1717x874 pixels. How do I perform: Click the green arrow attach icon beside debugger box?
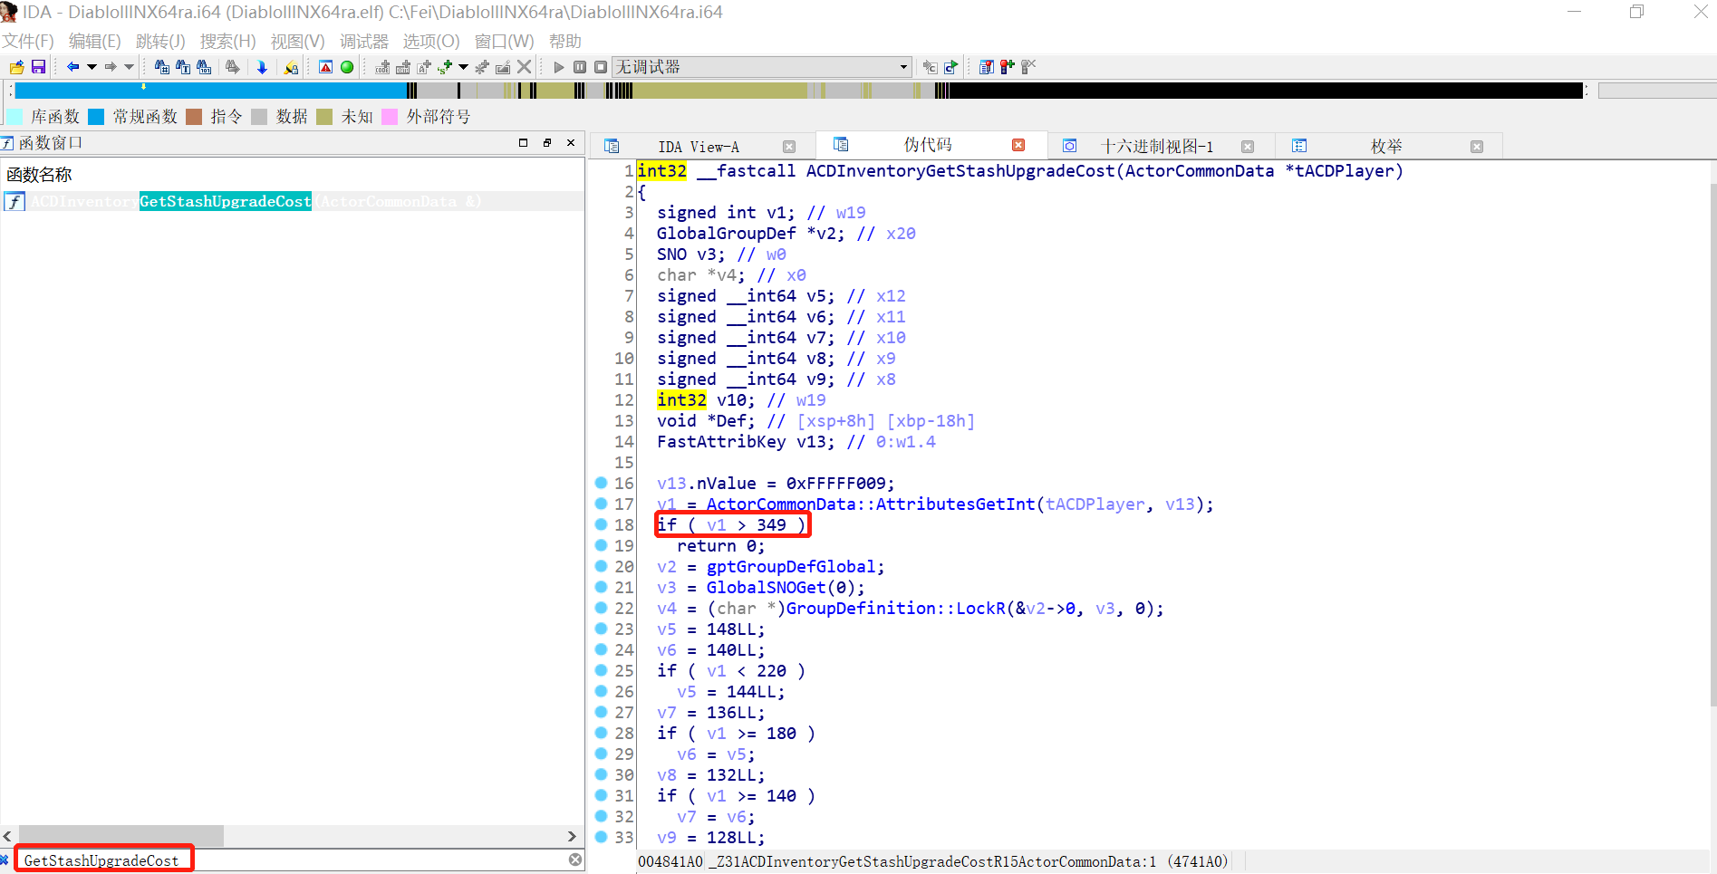click(x=950, y=67)
